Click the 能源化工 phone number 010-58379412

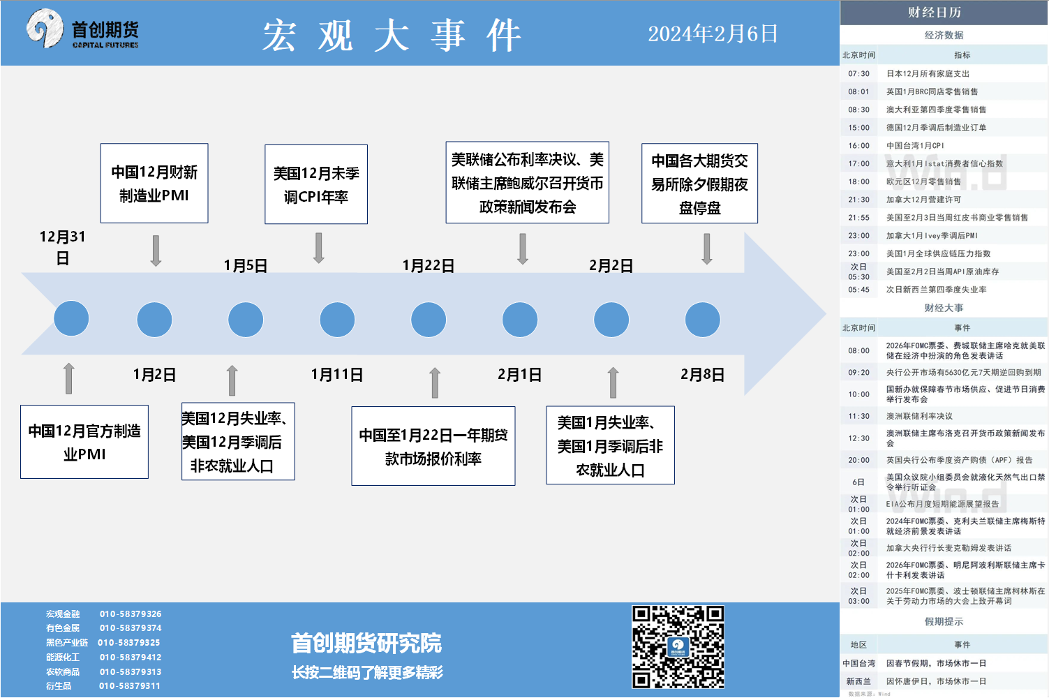coord(131,658)
